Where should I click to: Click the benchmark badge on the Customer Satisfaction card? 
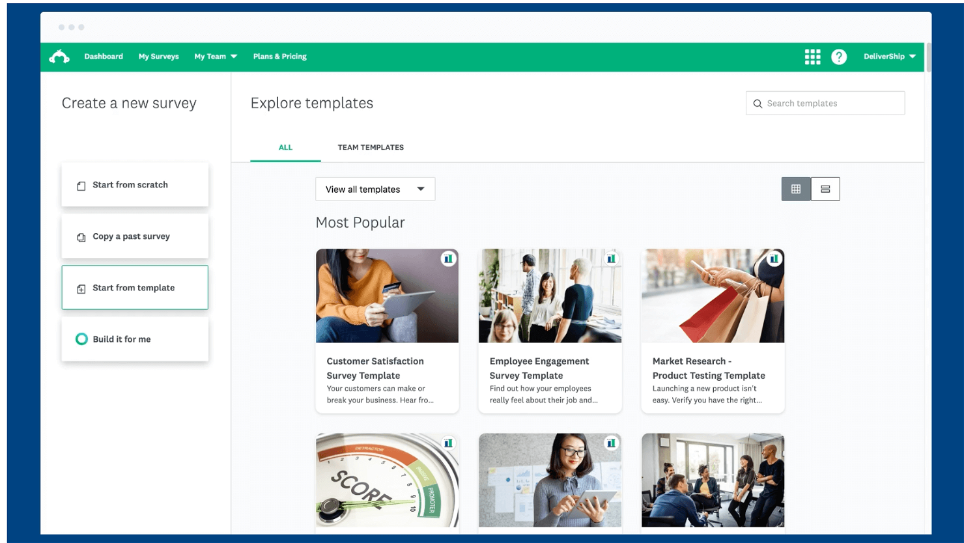coord(448,259)
